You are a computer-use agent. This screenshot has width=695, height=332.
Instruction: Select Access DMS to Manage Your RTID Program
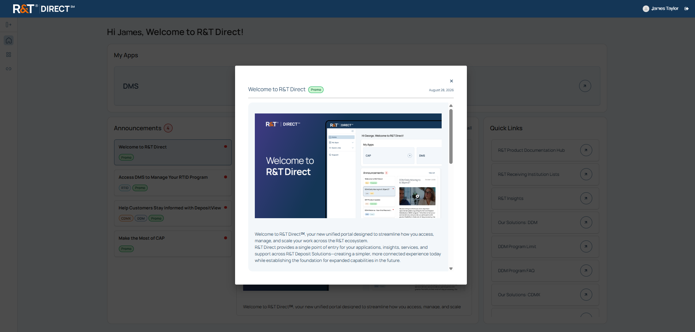(173, 183)
